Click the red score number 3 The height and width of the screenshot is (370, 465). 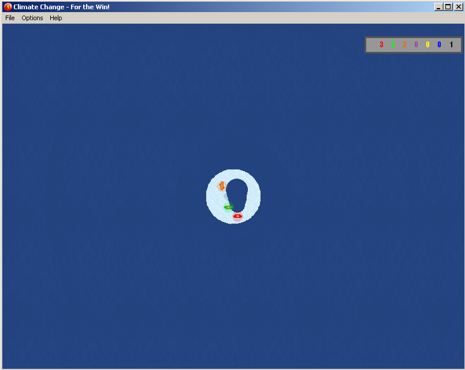[x=381, y=44]
